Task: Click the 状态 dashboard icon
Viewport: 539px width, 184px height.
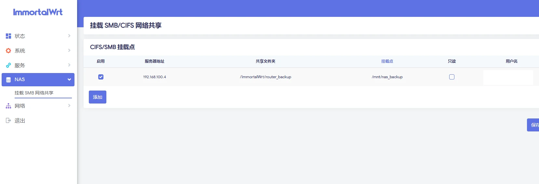Action: click(8, 36)
